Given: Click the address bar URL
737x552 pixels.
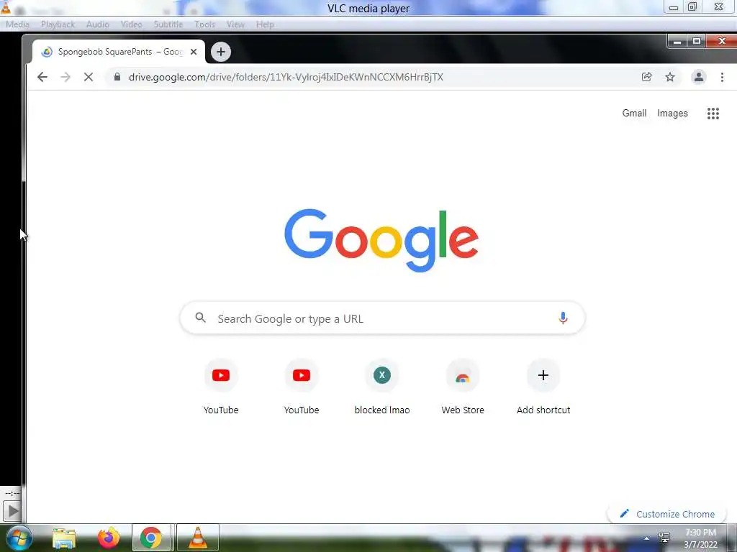Looking at the screenshot, I should (x=286, y=77).
